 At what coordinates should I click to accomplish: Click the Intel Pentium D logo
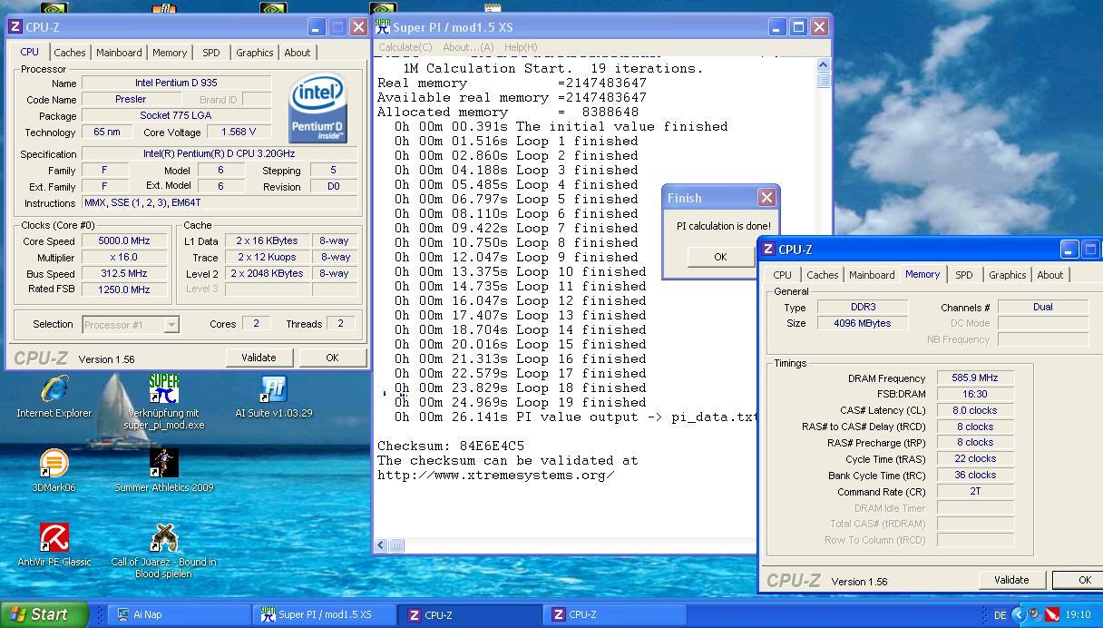pos(317,109)
